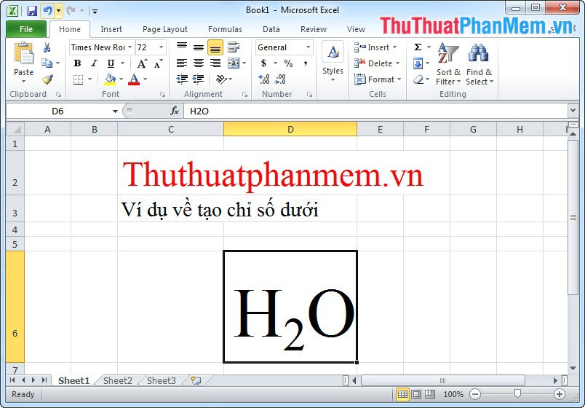Click Increase Decimal icon
The height and width of the screenshot is (408, 585).
264,79
